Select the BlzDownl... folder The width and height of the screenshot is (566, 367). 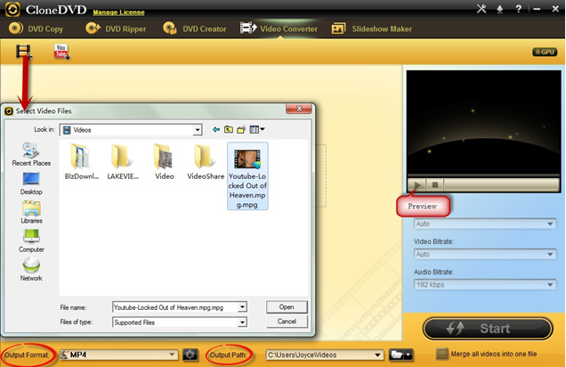point(82,161)
